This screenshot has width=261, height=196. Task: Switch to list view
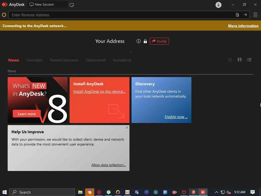(x=249, y=60)
